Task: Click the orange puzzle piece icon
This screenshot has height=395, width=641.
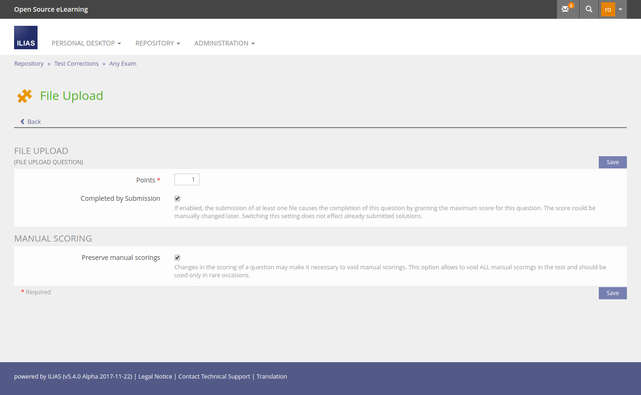Action: click(x=24, y=96)
